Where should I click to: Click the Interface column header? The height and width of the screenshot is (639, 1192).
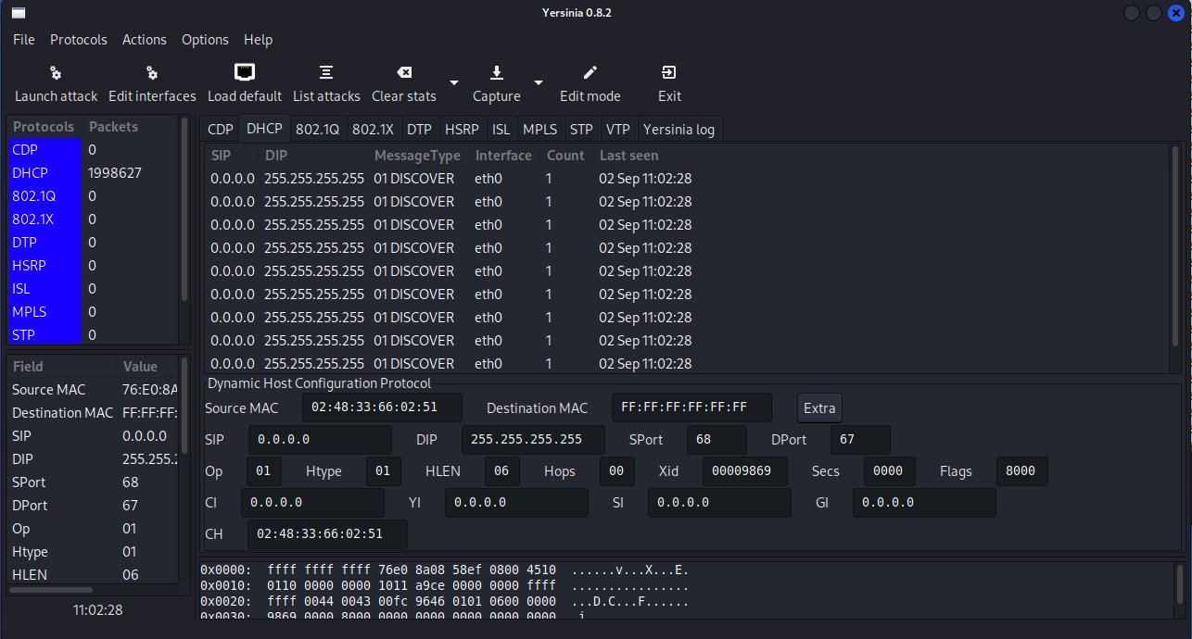tap(503, 156)
